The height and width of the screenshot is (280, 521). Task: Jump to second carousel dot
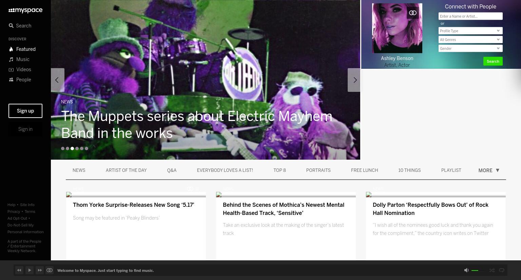[x=67, y=148]
